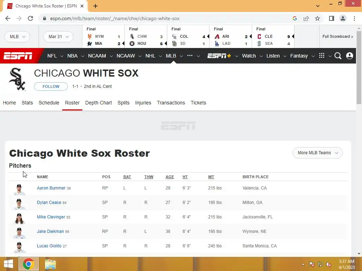
Task: Click the page vertical scrollbar
Action: point(359,68)
